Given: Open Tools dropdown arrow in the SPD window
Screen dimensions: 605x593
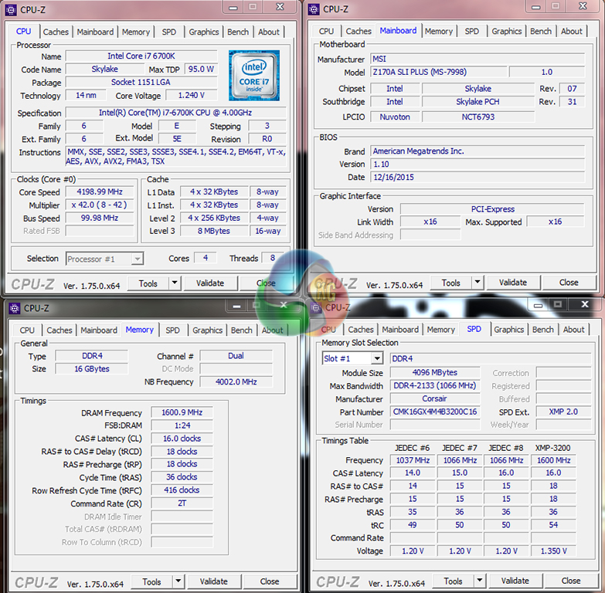Looking at the screenshot, I should point(479,581).
